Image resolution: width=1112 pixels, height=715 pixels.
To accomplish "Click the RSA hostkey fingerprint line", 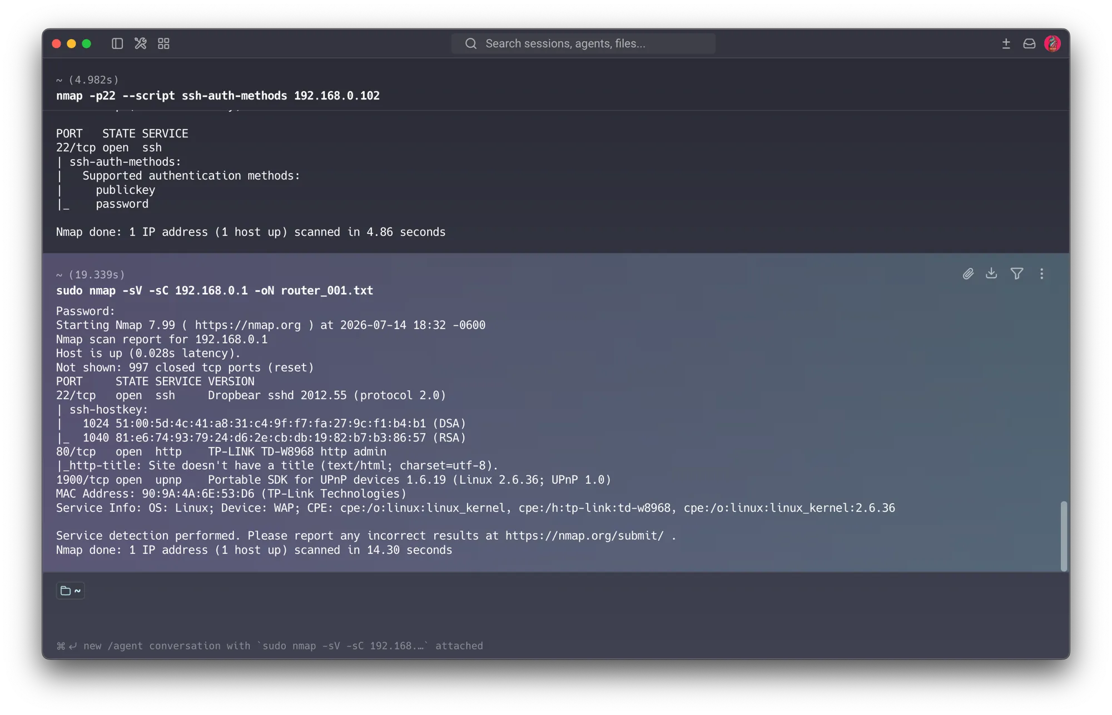I will coord(261,438).
